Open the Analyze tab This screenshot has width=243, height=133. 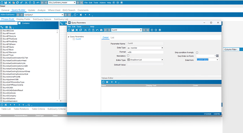pyautogui.click(x=42, y=10)
